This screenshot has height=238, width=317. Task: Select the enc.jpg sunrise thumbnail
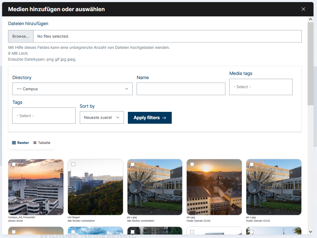pyautogui.click(x=214, y=190)
